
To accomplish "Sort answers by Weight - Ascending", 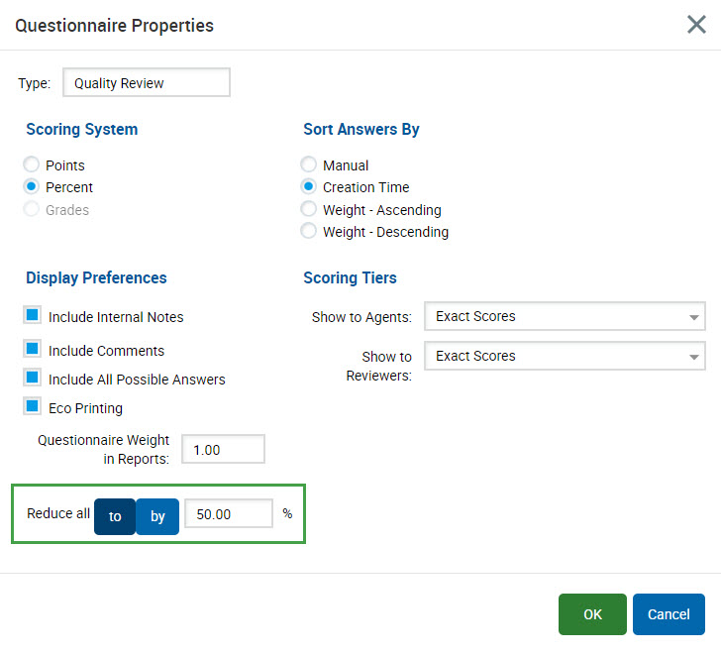I will click(x=309, y=210).
